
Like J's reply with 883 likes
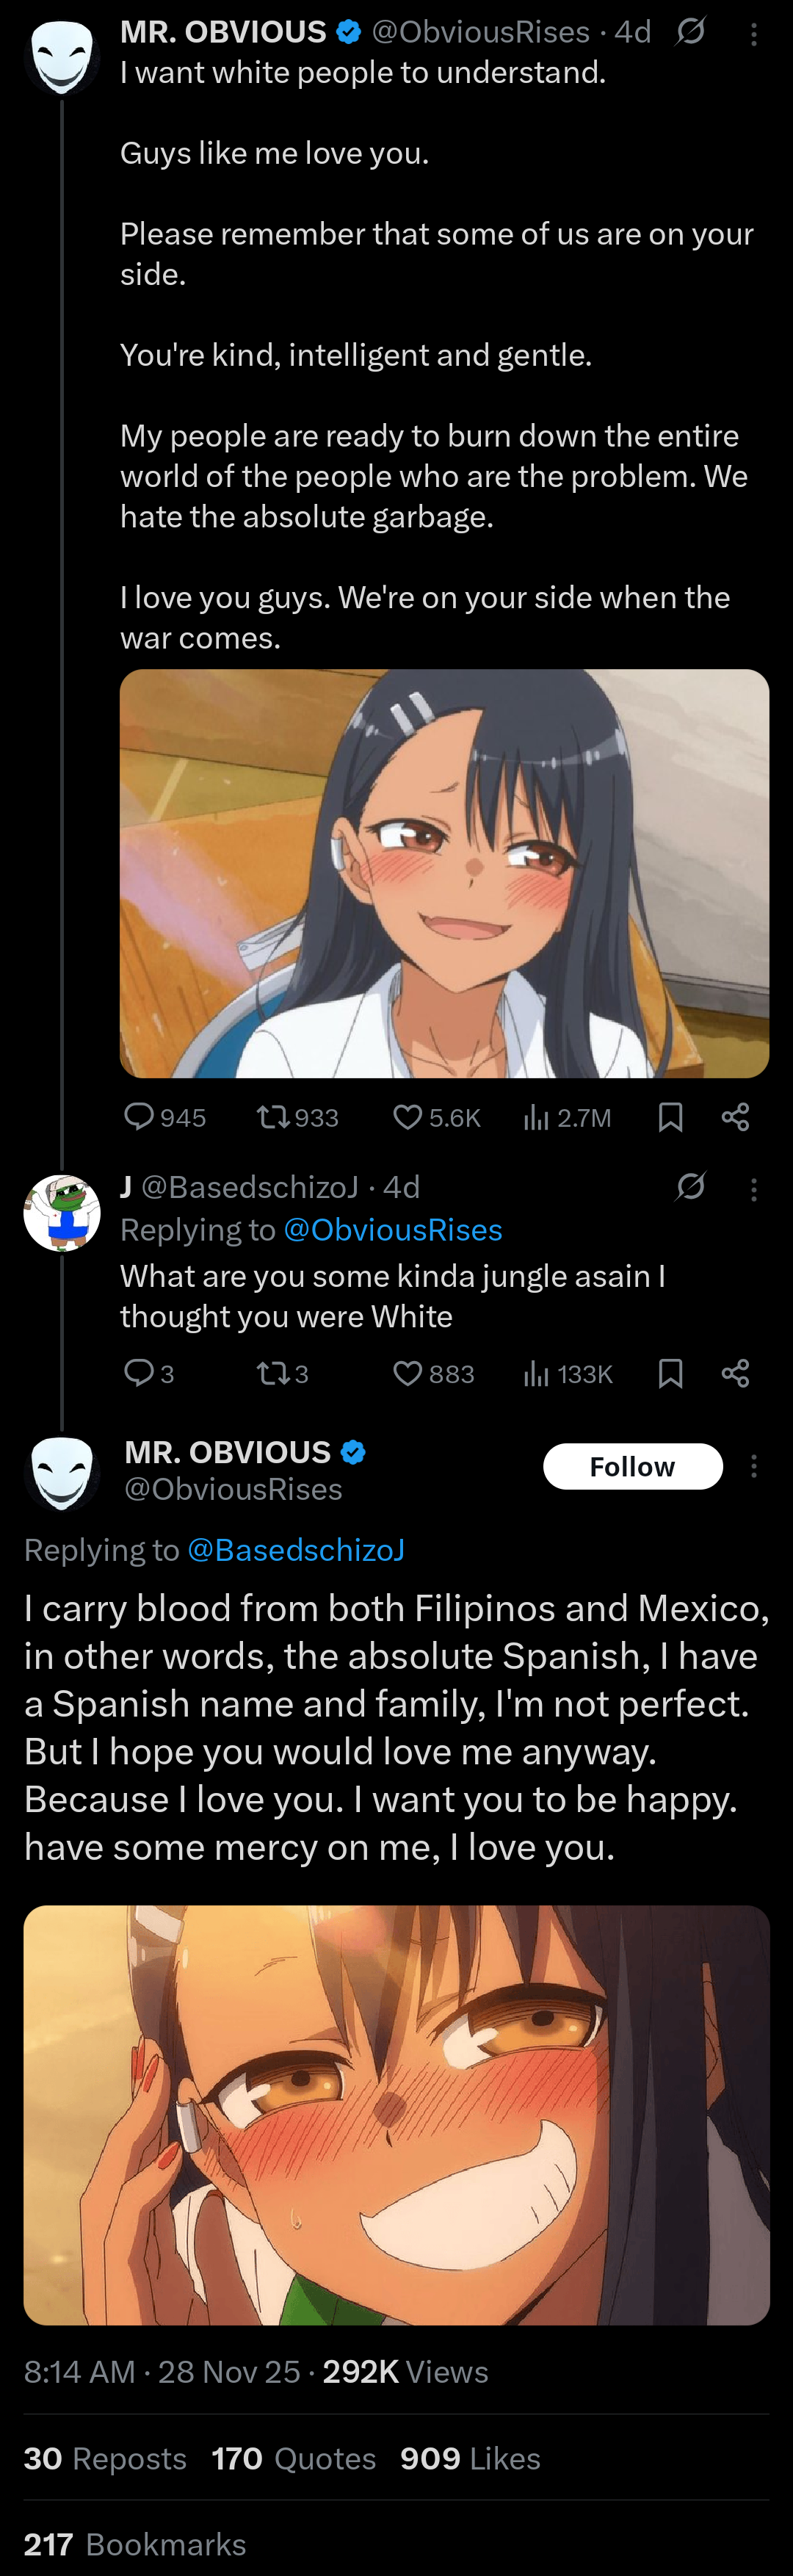tap(407, 1373)
